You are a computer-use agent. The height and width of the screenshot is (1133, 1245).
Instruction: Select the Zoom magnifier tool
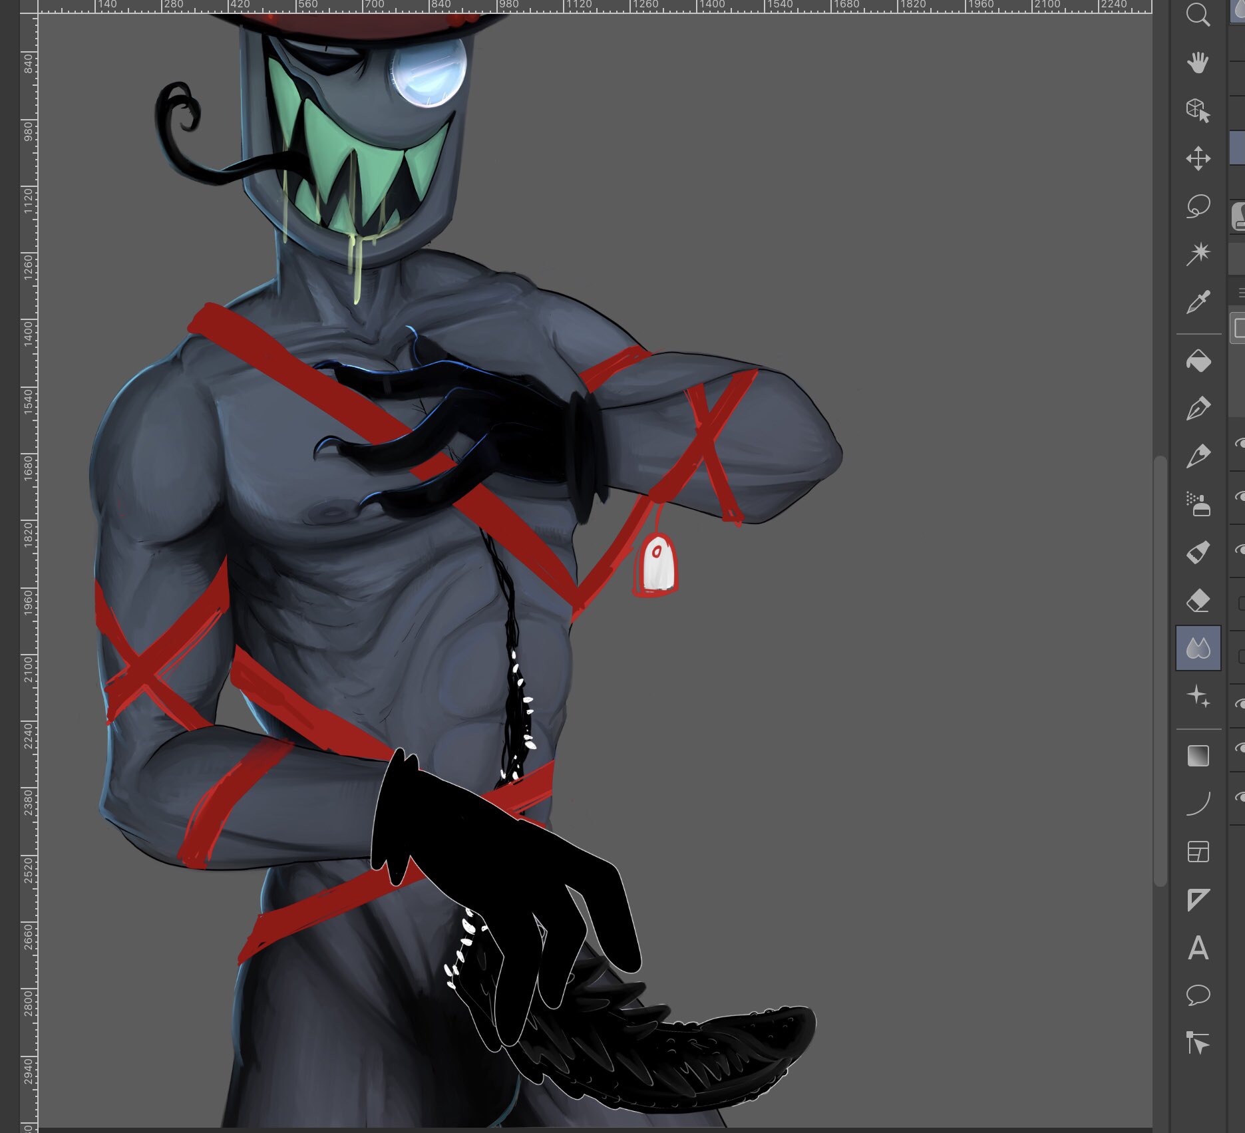coord(1198,15)
